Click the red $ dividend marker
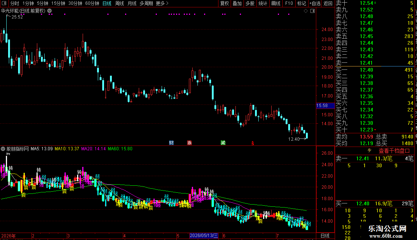Image resolution: width=417 pixels, height=240 pixels. click(253, 143)
